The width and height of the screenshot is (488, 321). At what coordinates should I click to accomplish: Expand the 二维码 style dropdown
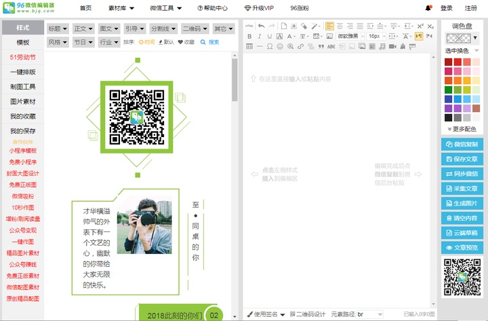click(195, 29)
